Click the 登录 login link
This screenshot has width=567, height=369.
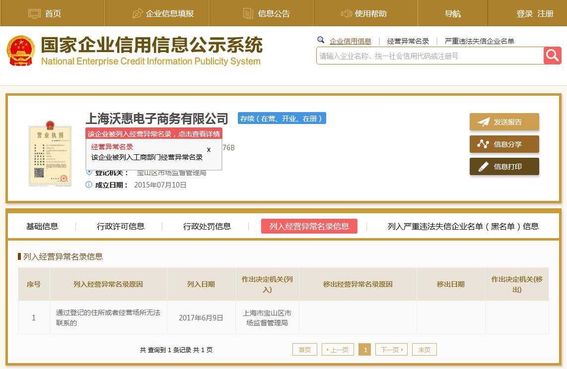tap(524, 13)
